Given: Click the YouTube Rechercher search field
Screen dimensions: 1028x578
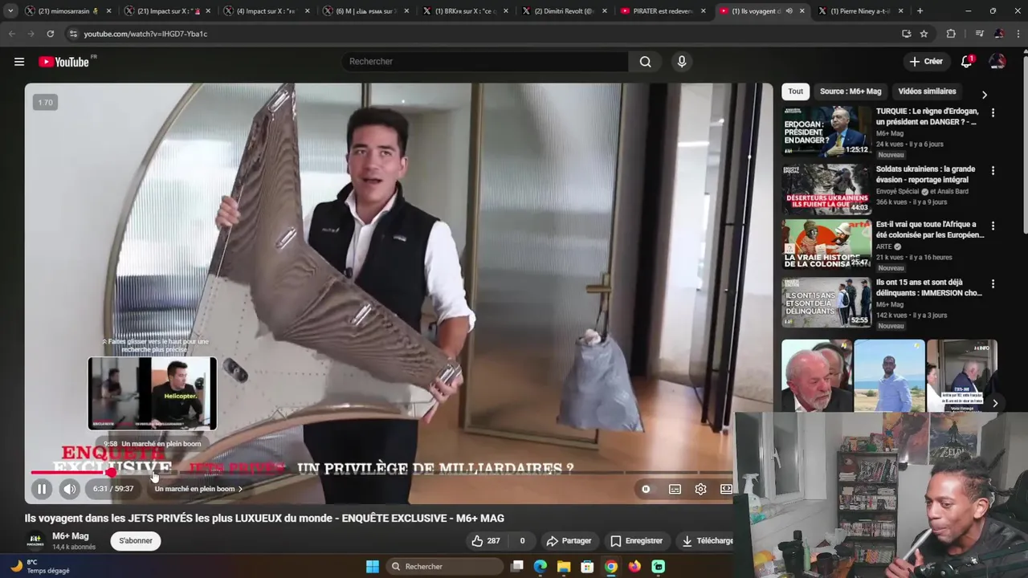Looking at the screenshot, I should (485, 62).
